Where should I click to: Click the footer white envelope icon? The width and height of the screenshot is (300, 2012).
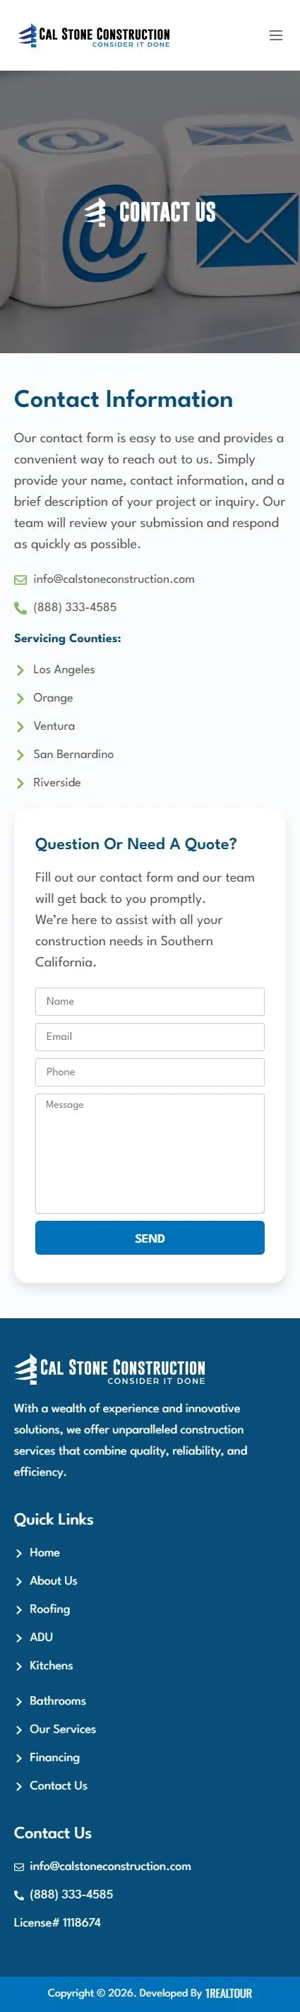pyautogui.click(x=19, y=1866)
